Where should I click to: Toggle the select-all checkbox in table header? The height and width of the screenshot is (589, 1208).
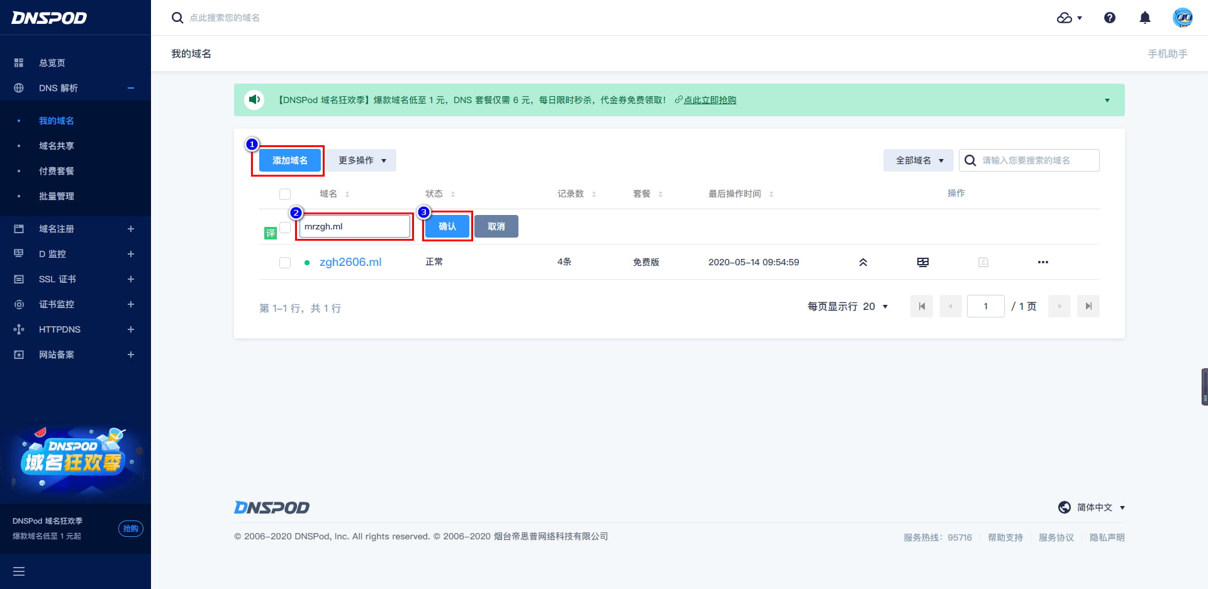(x=285, y=194)
